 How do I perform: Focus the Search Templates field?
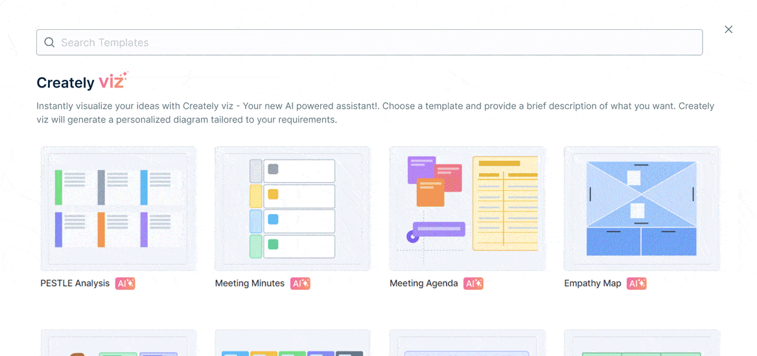[376, 43]
